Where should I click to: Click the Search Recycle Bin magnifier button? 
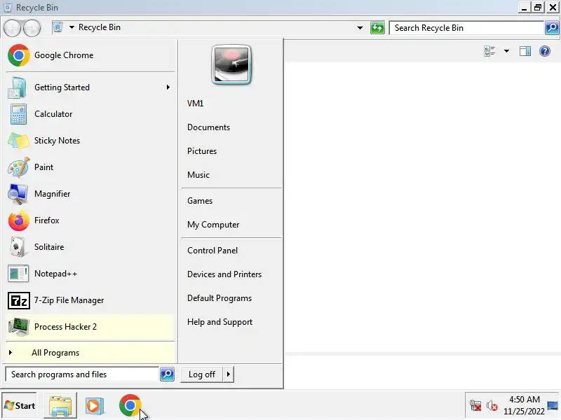pos(552,27)
